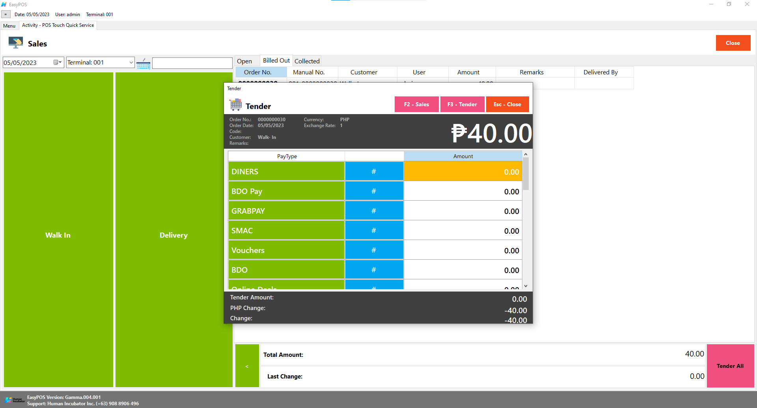Click the BDO Pay amount cell
Image resolution: width=757 pixels, height=408 pixels.
[463, 191]
